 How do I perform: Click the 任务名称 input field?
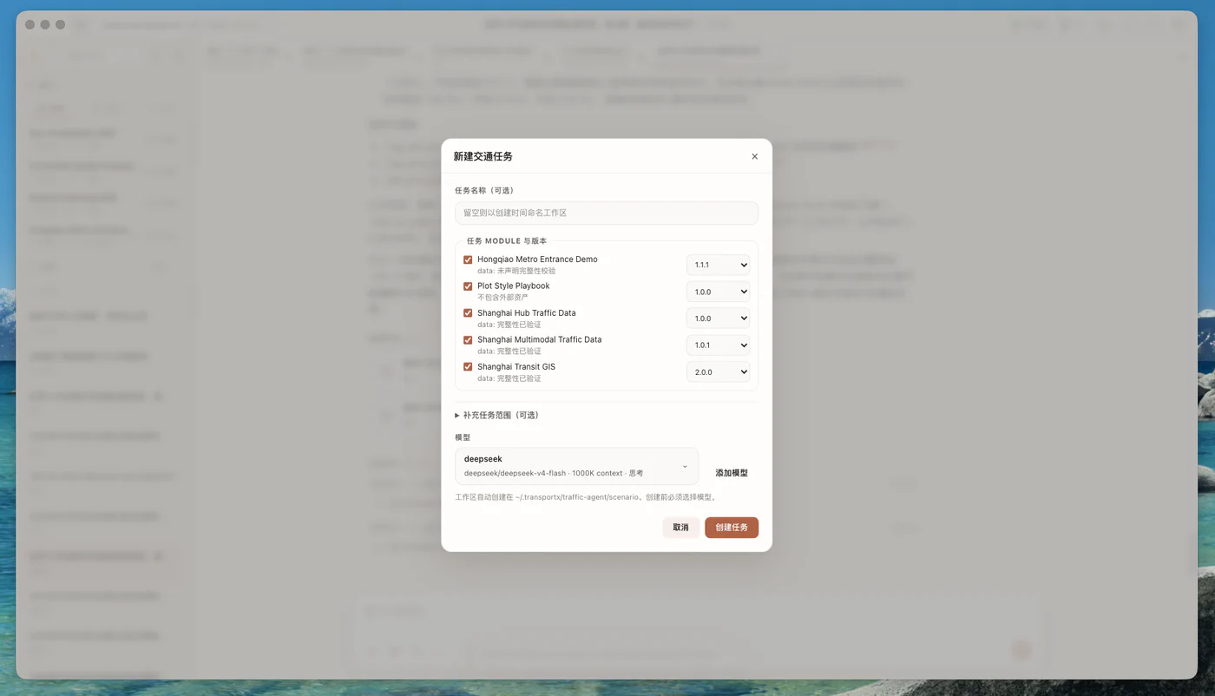coord(607,213)
